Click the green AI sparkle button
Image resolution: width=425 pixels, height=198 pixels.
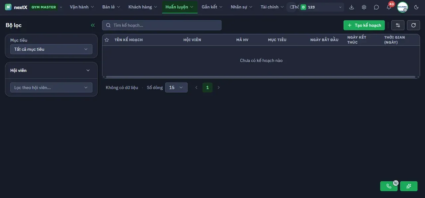pyautogui.click(x=409, y=186)
